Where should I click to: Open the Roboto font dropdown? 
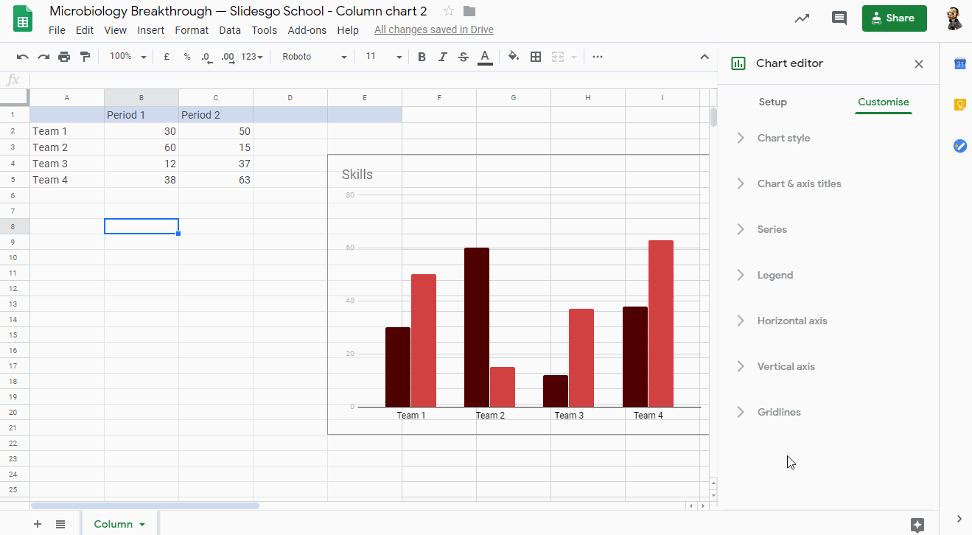(315, 57)
